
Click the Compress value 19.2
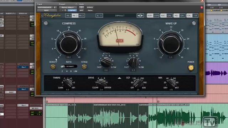[69, 57]
